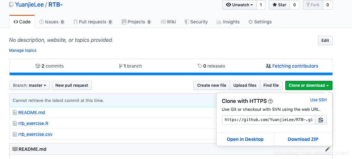Toggle the Clone or download dropdown
Viewport: 352px width, 159px height.
point(309,85)
